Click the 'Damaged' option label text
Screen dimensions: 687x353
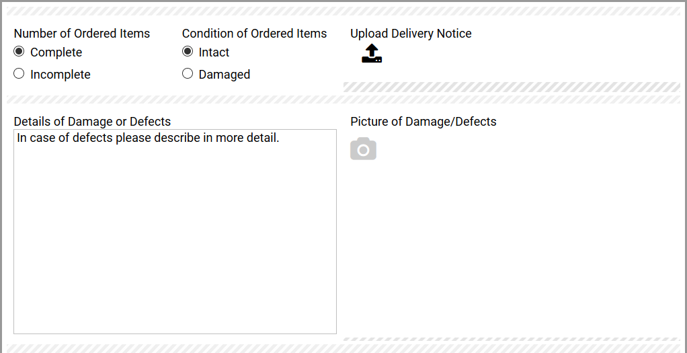(x=225, y=75)
